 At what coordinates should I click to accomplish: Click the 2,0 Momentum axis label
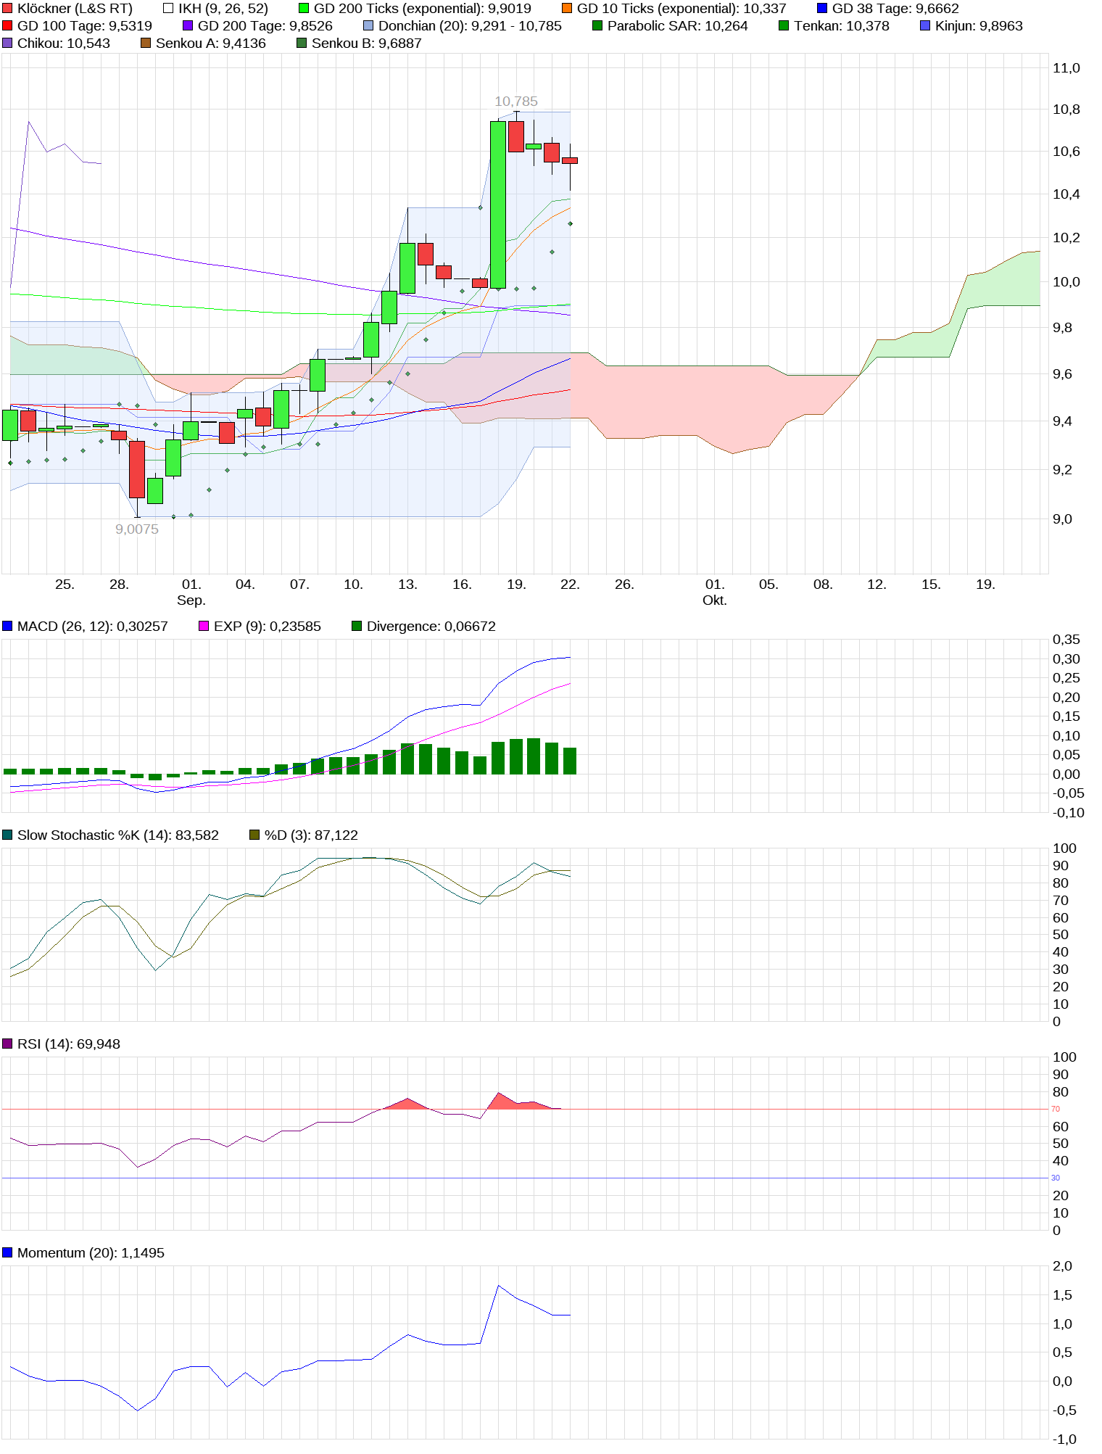[x=1062, y=1266]
